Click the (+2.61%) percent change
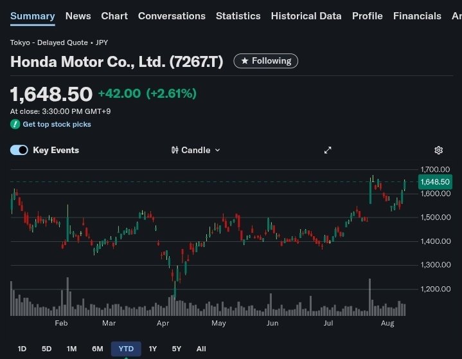Image resolution: width=462 pixels, height=359 pixels. click(x=171, y=93)
